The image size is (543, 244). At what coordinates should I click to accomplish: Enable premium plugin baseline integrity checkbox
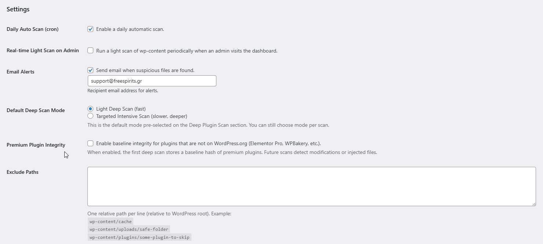(90, 143)
